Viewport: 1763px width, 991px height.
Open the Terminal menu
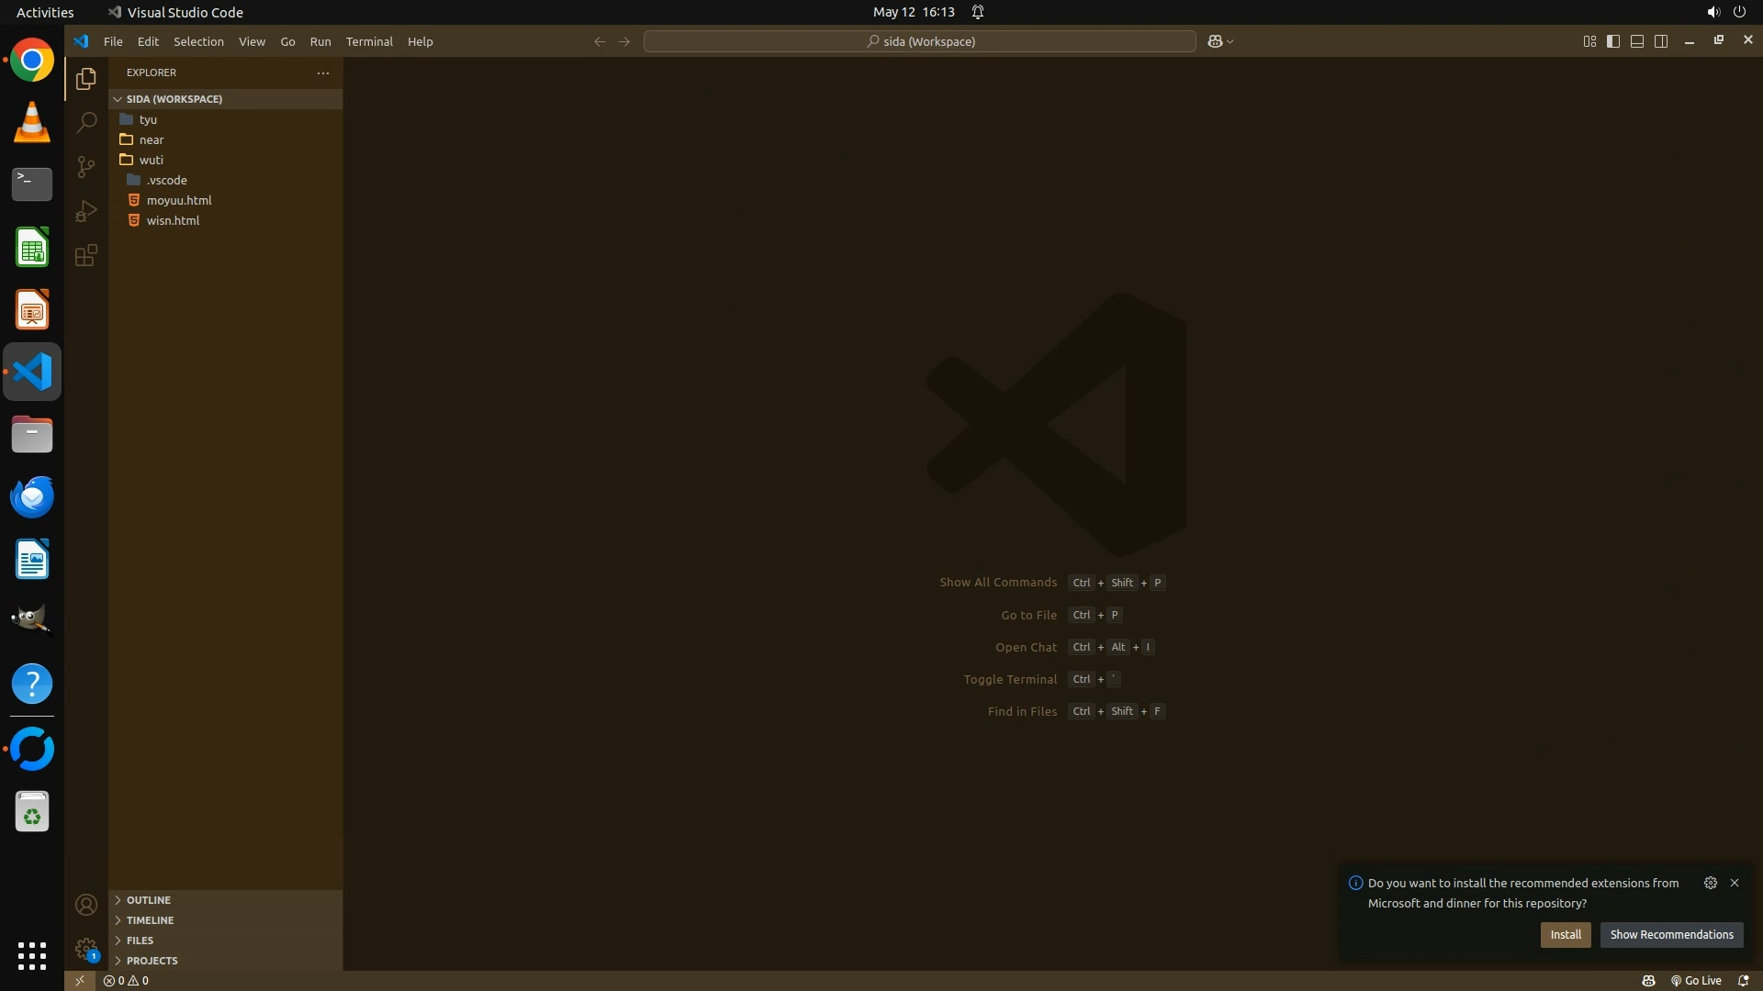pyautogui.click(x=369, y=41)
